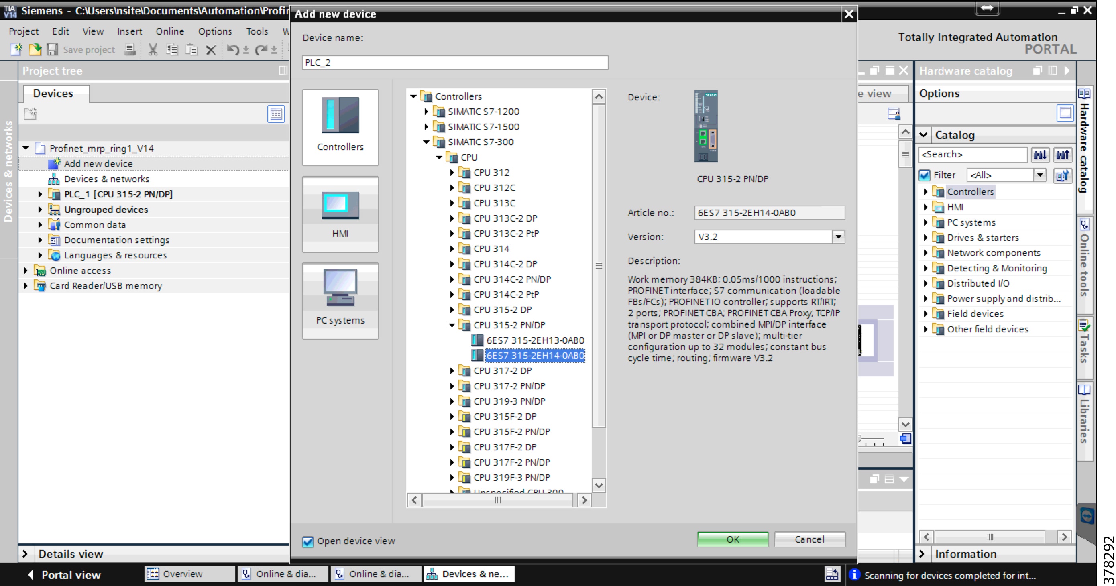
Task: Select the PC systems device category tile
Action: (x=340, y=301)
